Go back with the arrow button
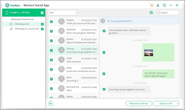The height and width of the screenshot is (110, 185). pos(51,103)
